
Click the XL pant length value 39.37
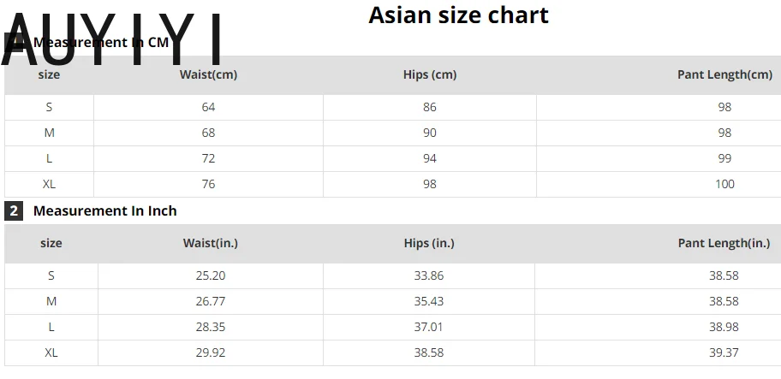click(x=724, y=353)
